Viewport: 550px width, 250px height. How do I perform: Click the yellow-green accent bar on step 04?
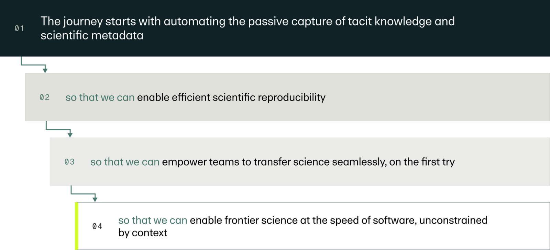click(77, 226)
